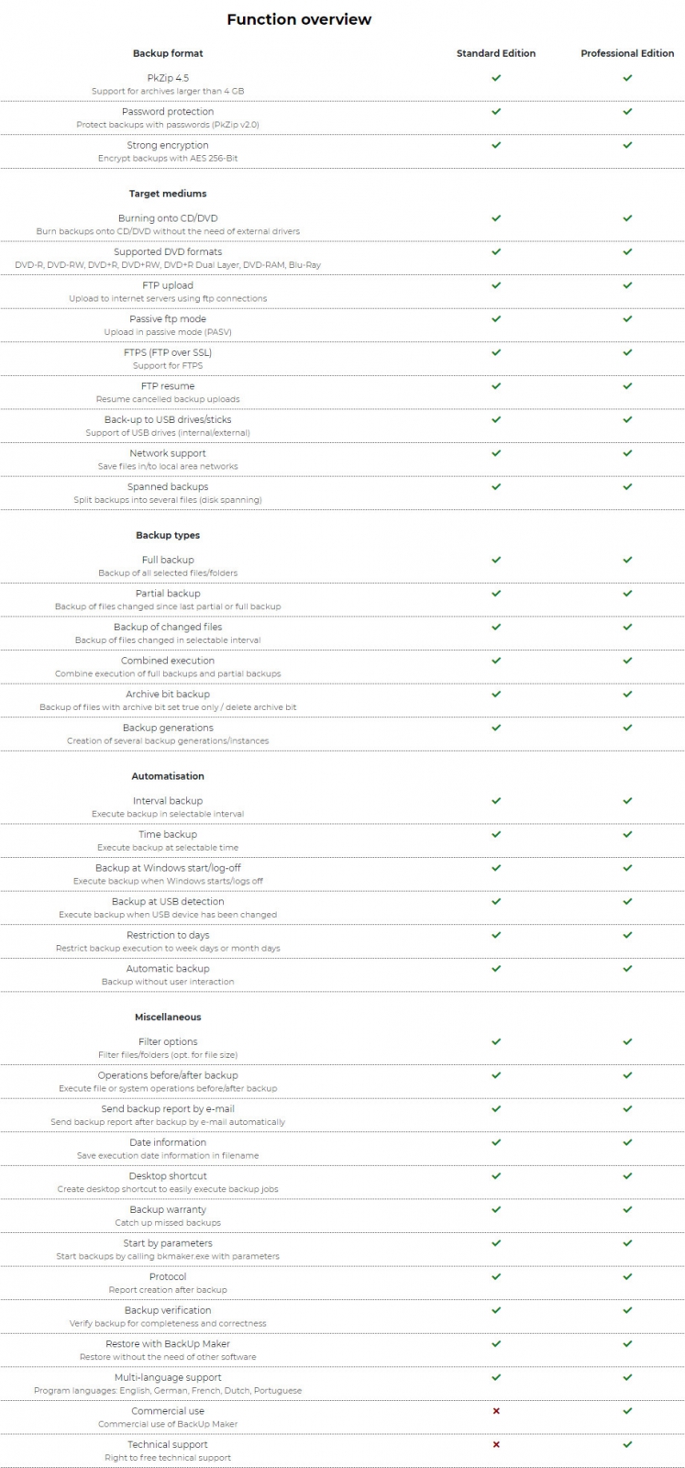Click the red X for Technical support
The width and height of the screenshot is (685, 1468).
(496, 1444)
